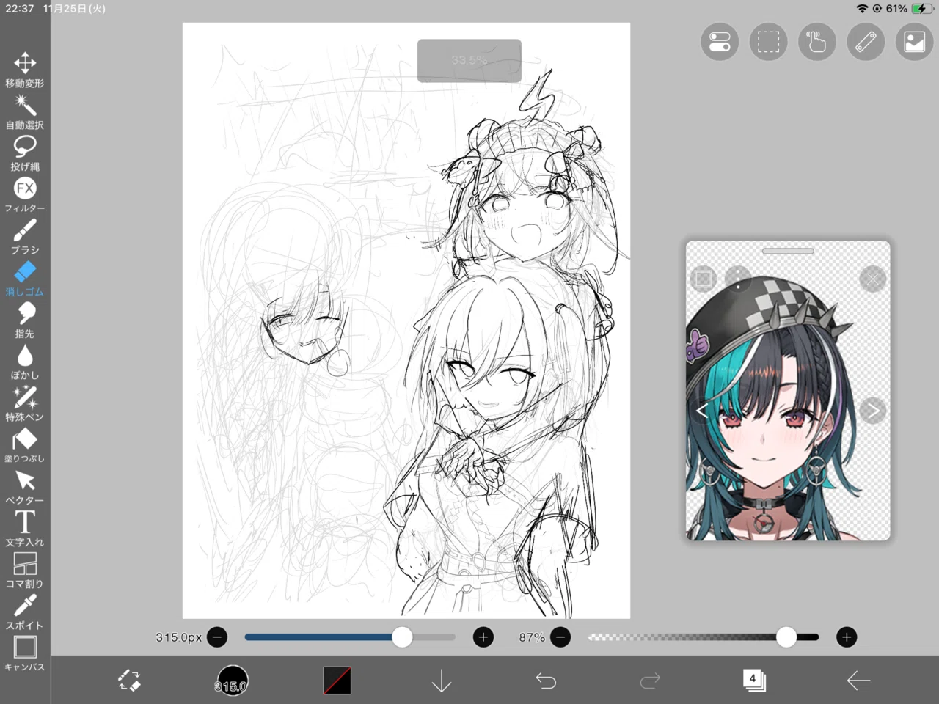Click the Wi-Fi icon in status bar

(x=862, y=9)
